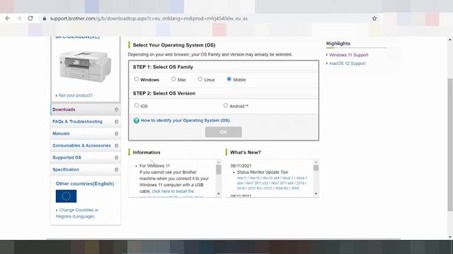Image resolution: width=453 pixels, height=254 pixels.
Task: Click the European Union flag icon
Action: pos(66,196)
